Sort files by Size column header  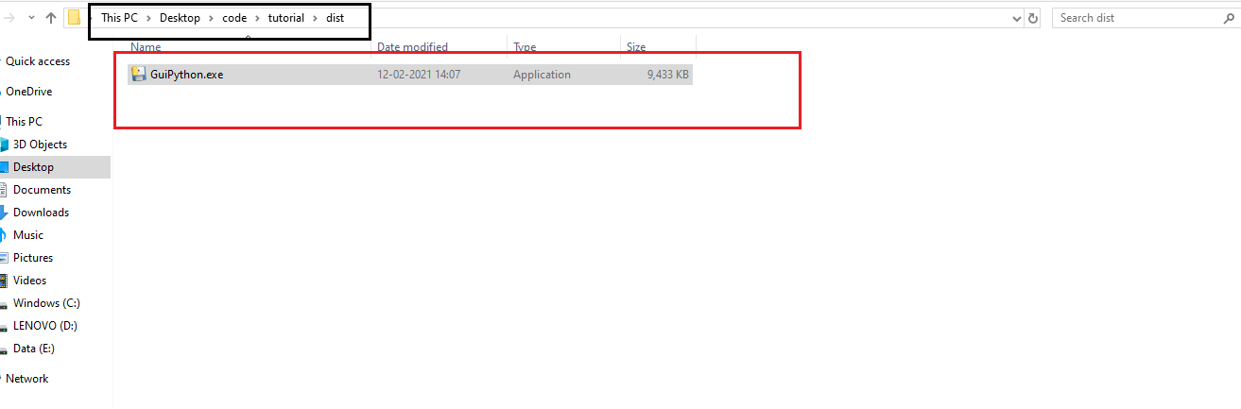coord(636,46)
